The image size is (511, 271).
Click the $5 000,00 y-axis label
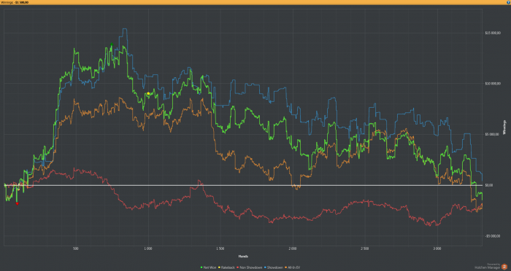[x=492, y=134]
